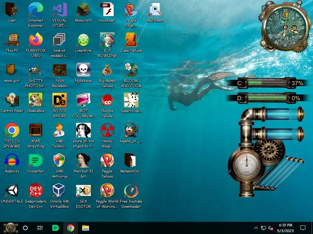Click the muted volume tray icon
Image resolution: width=313 pixels, height=234 pixels.
[x=271, y=228]
